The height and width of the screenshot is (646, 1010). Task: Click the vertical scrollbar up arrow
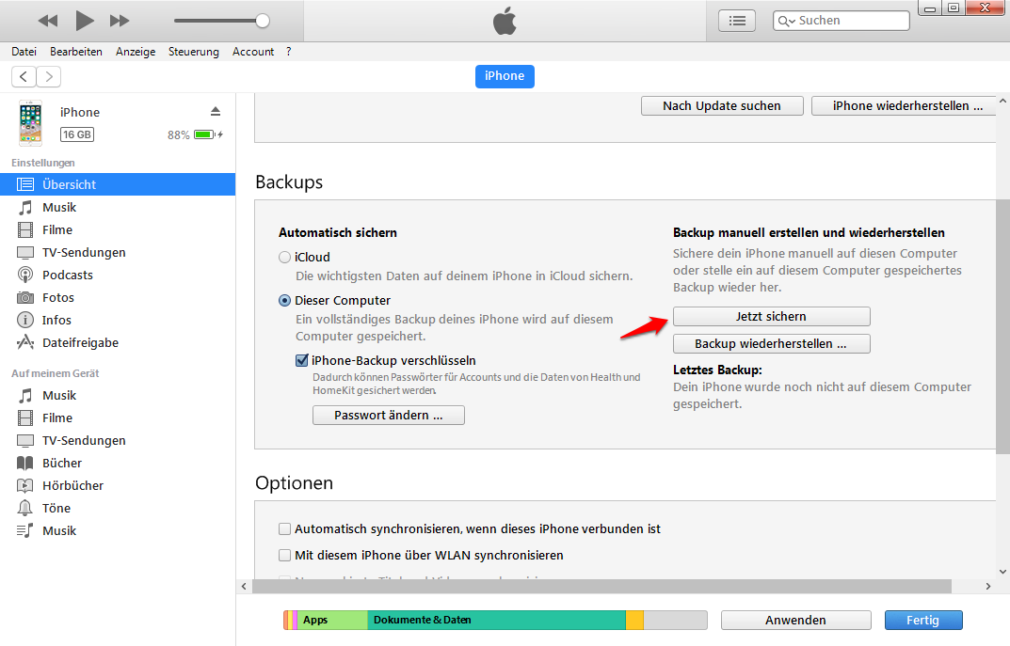click(x=1002, y=101)
